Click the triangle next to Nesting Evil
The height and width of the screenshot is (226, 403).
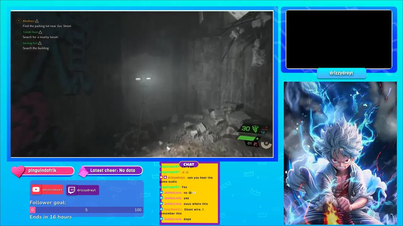pyautogui.click(x=40, y=43)
